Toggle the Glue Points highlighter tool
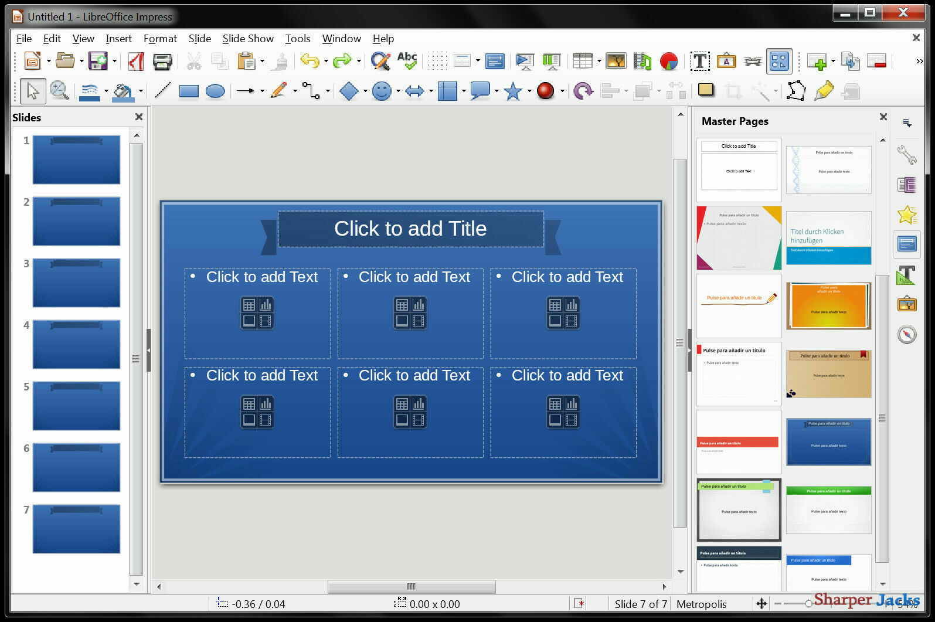The image size is (935, 622). (824, 91)
